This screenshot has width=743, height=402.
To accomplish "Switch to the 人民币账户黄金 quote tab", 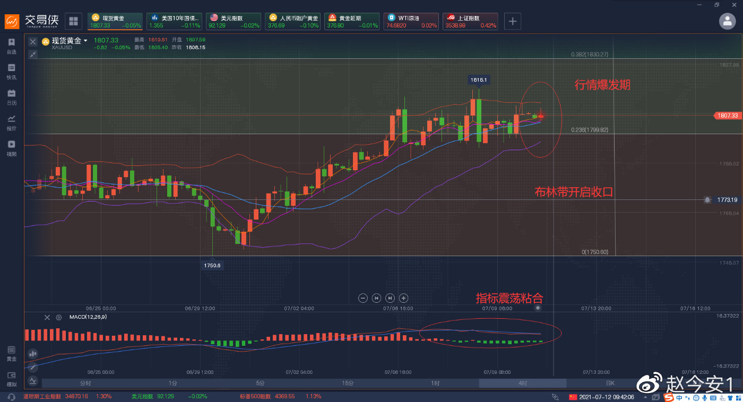I will coord(293,21).
